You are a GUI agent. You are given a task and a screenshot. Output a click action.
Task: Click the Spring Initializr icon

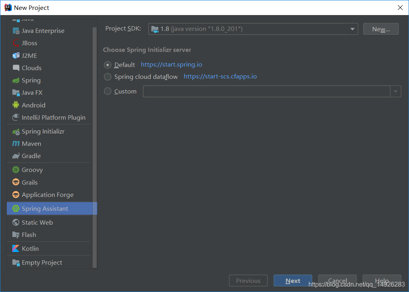pyautogui.click(x=16, y=132)
